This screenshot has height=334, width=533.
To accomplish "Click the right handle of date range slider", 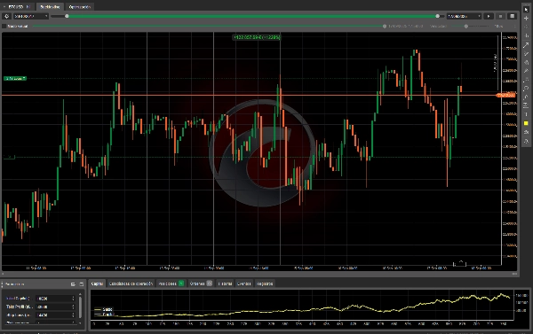I will 437,16.
